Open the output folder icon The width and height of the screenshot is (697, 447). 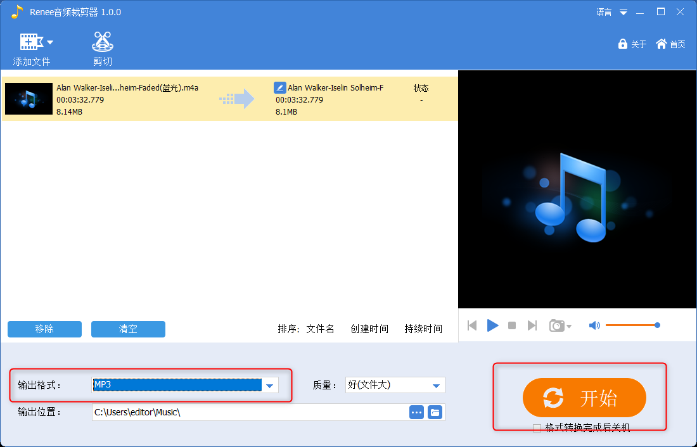point(435,412)
